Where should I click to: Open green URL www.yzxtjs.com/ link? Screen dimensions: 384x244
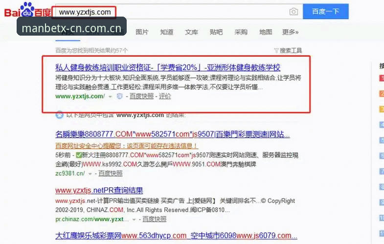tap(80, 96)
